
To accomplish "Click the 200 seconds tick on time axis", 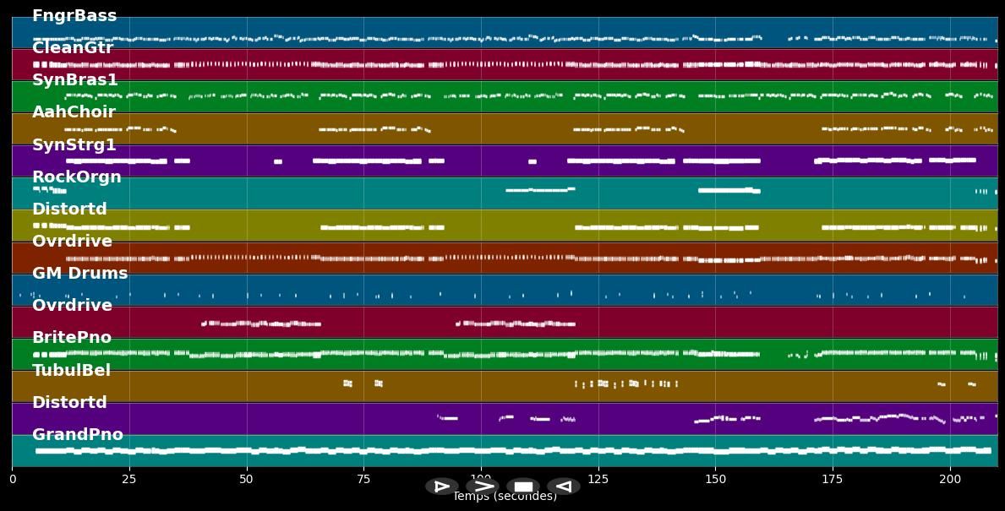I will click(x=950, y=480).
